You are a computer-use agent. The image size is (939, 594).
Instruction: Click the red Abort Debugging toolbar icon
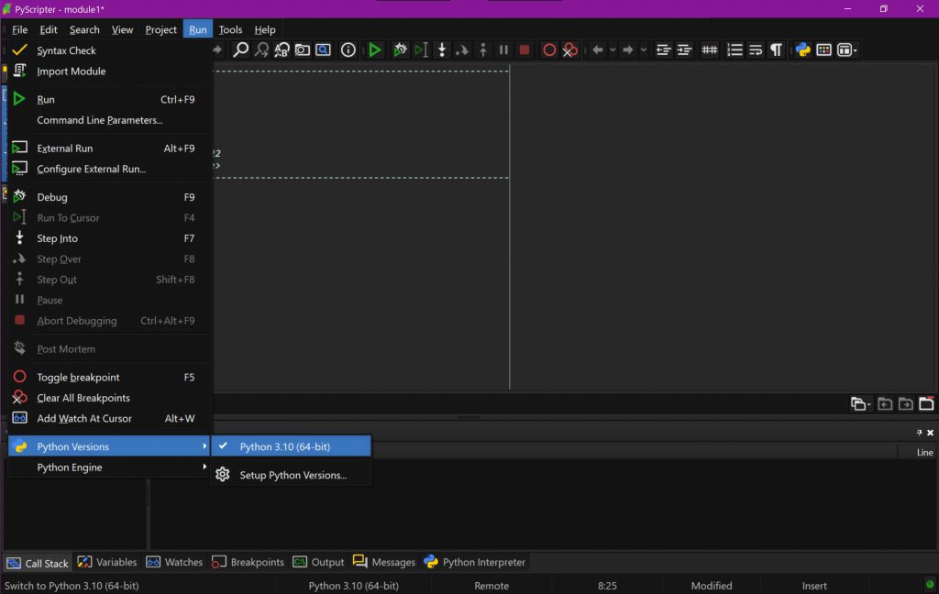coord(524,49)
